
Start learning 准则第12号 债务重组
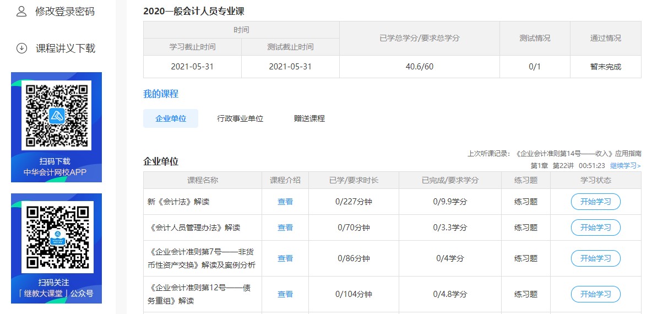point(595,294)
